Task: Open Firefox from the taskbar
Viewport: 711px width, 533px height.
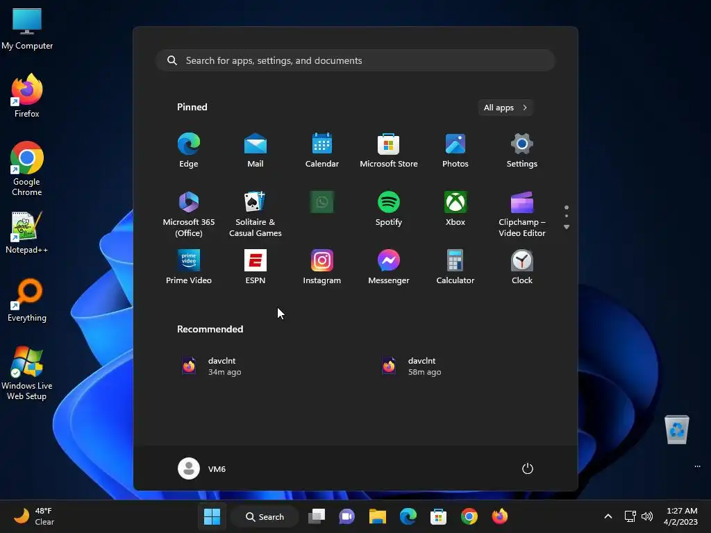Action: [500, 516]
